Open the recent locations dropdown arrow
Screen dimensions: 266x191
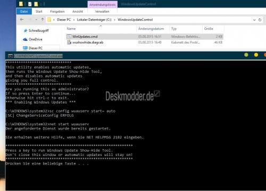(x=36, y=20)
